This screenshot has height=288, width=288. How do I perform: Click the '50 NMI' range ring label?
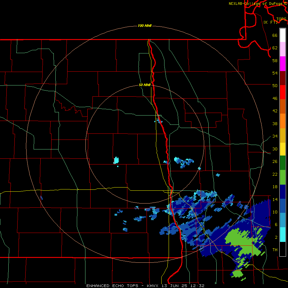(145, 85)
